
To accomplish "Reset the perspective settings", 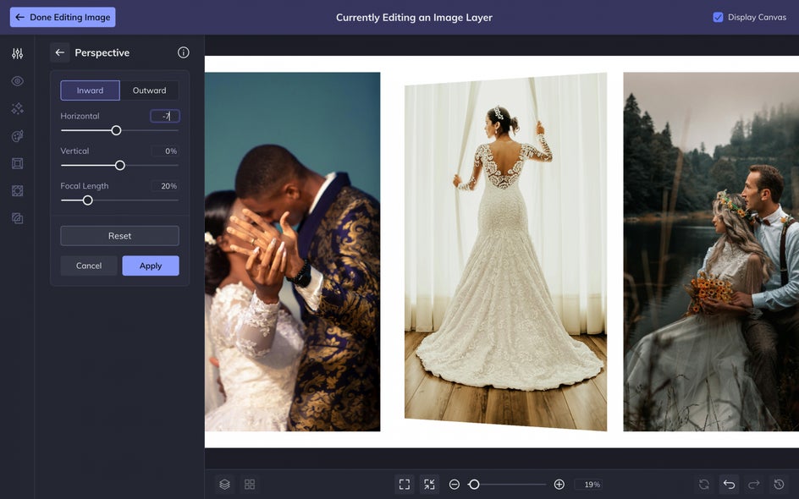I will coord(119,236).
